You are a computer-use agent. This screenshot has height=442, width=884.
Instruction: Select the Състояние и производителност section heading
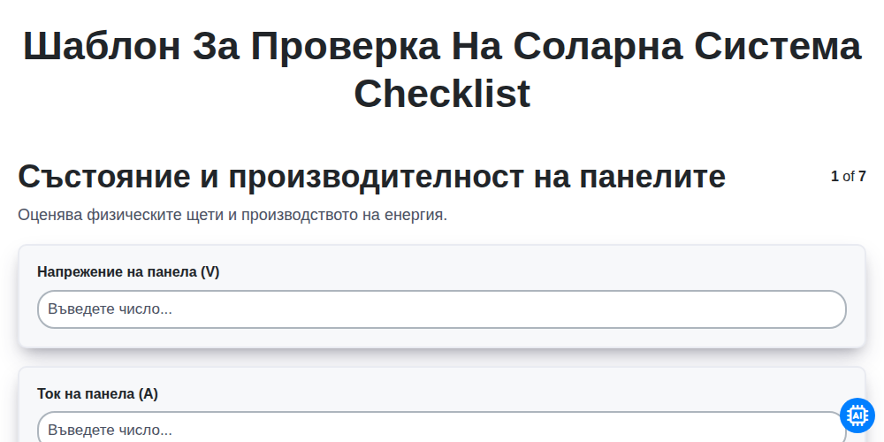(x=372, y=177)
